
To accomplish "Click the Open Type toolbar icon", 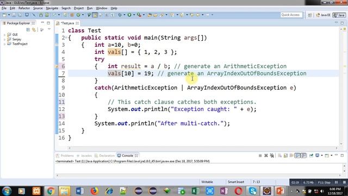I will click(150, 15).
